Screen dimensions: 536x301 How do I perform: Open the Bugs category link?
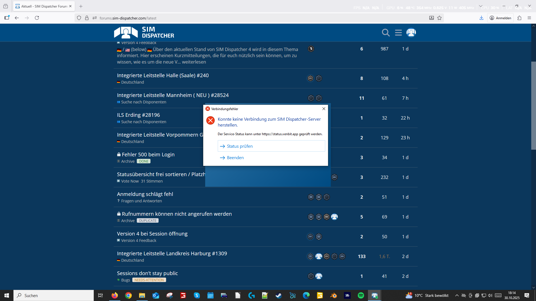(x=124, y=280)
